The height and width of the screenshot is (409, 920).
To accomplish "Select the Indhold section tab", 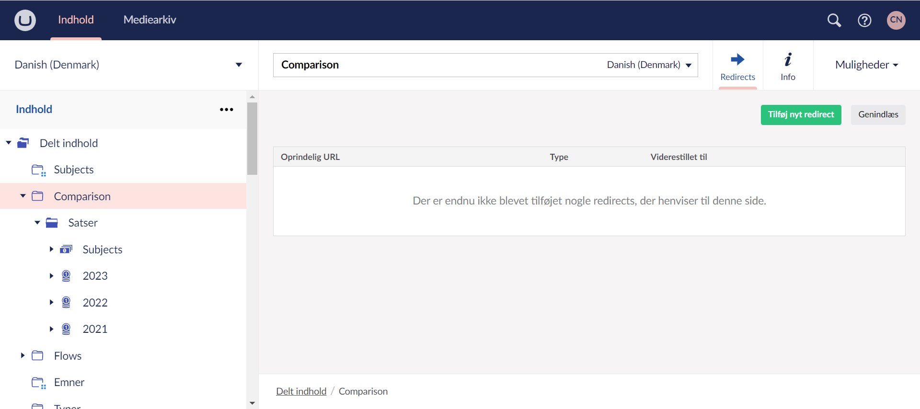I will (76, 20).
